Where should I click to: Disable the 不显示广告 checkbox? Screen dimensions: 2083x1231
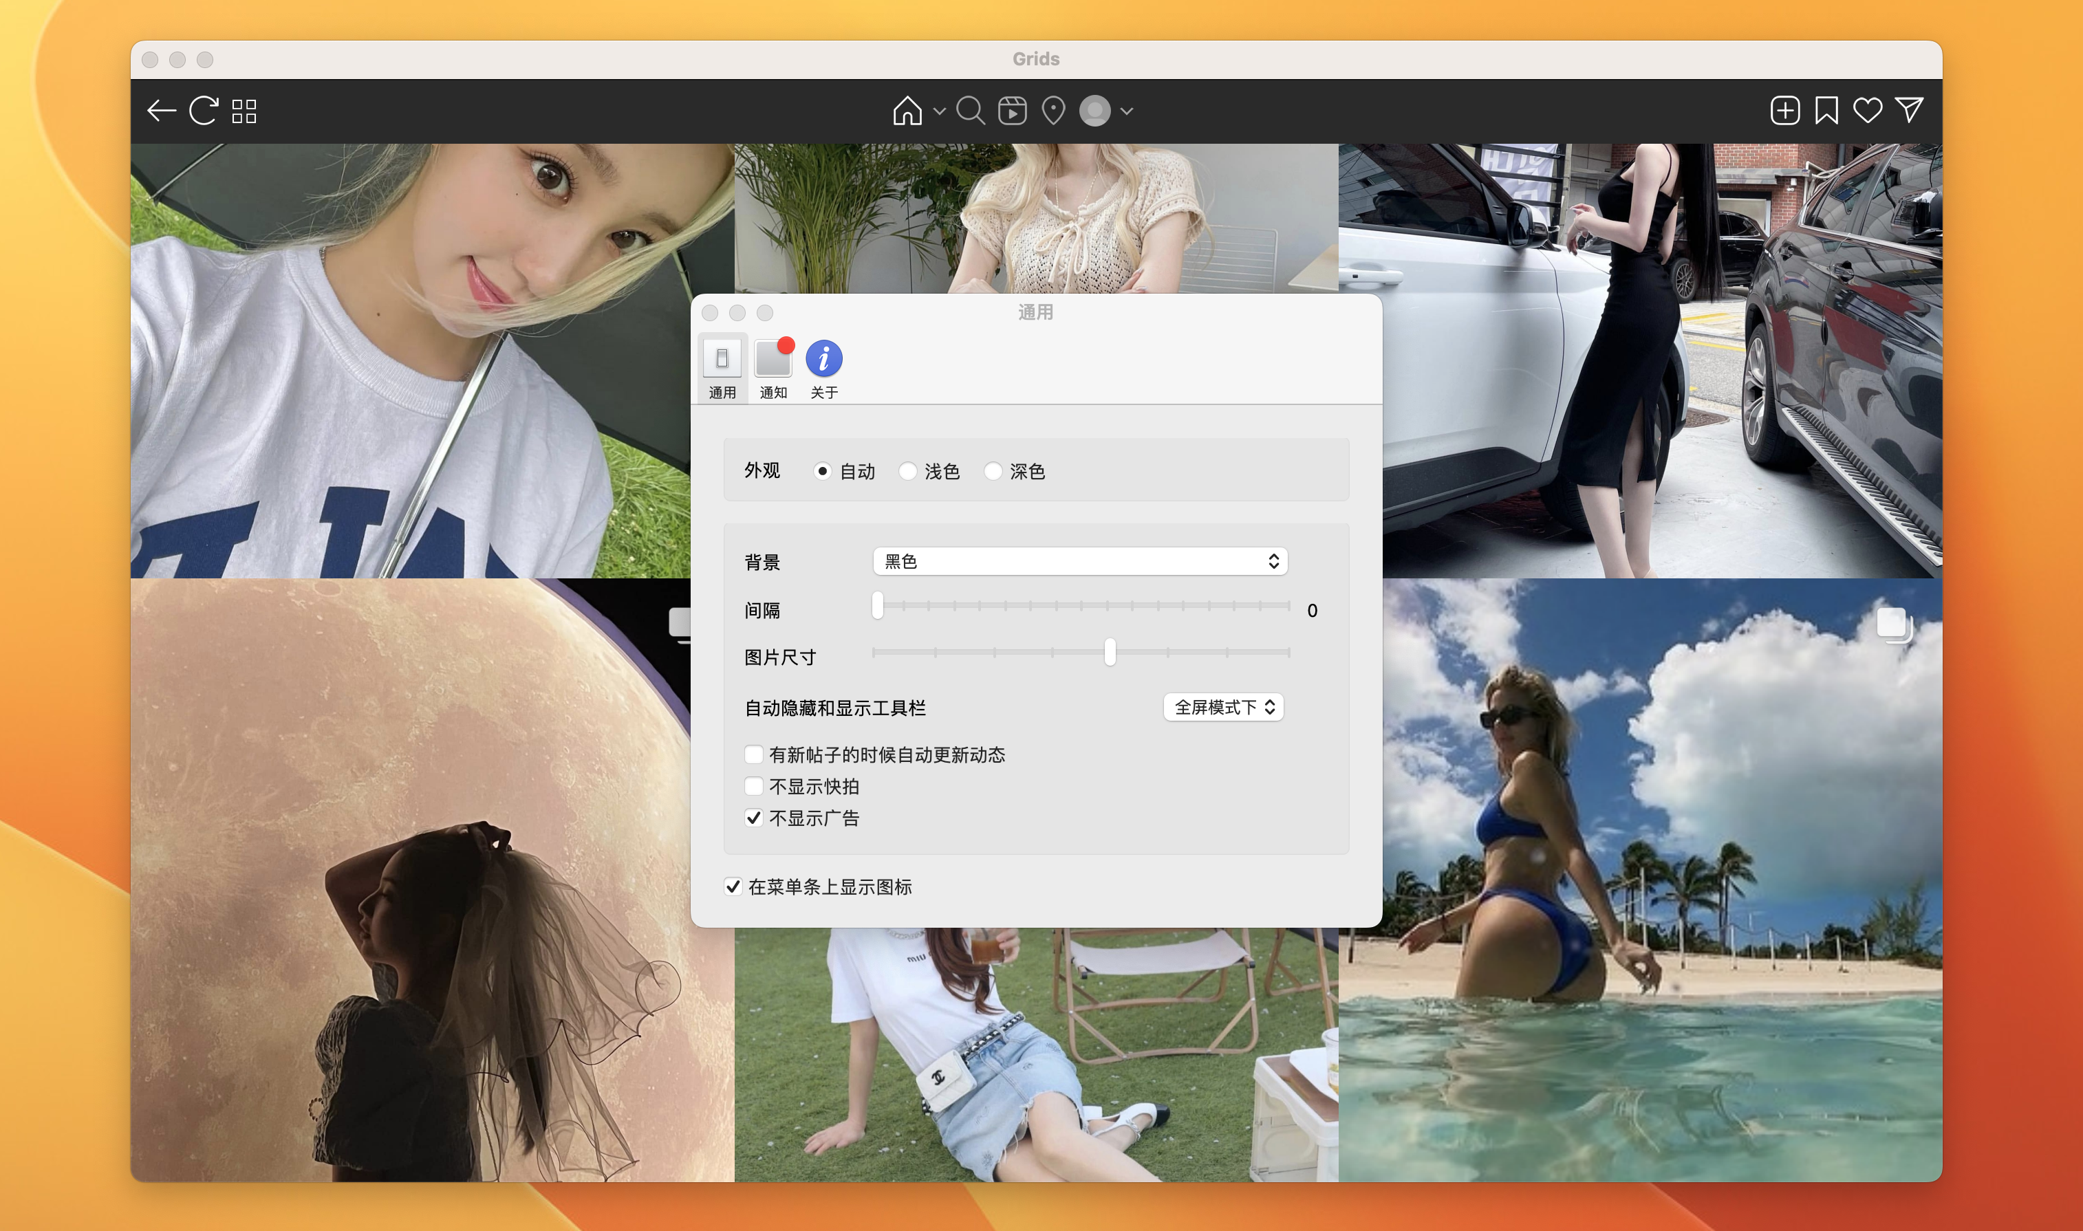[x=753, y=818]
